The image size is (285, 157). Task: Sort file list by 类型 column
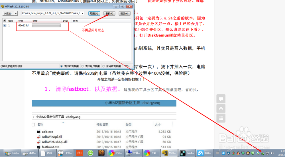point(128,125)
